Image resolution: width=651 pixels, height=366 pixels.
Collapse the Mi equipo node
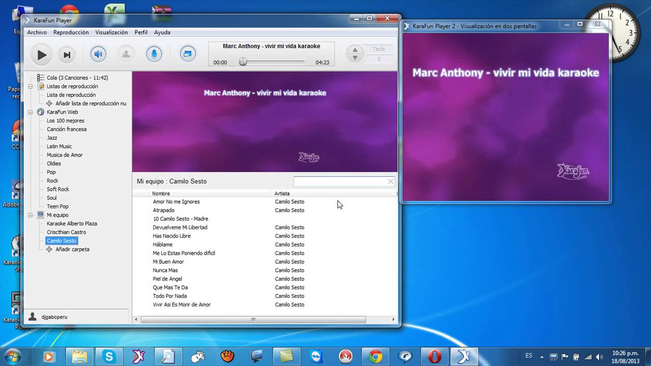tap(31, 215)
